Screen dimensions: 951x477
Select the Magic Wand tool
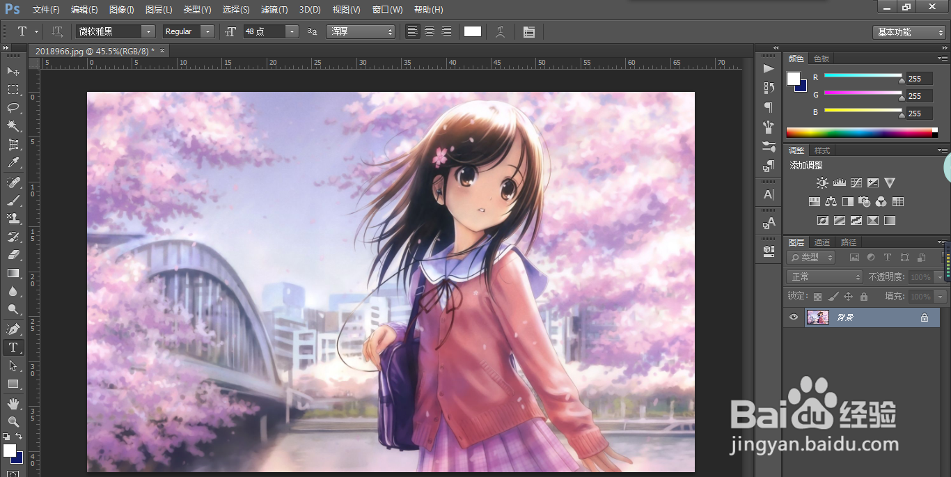point(13,126)
